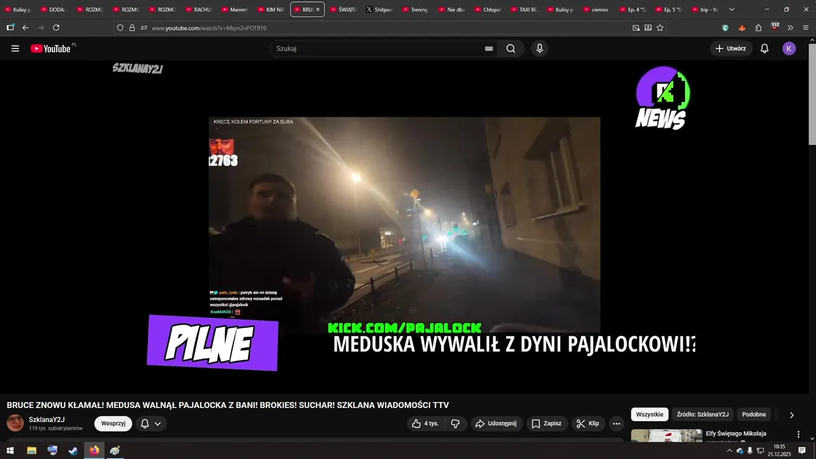
Task: Create a clip with the Klip button
Action: [x=588, y=423]
